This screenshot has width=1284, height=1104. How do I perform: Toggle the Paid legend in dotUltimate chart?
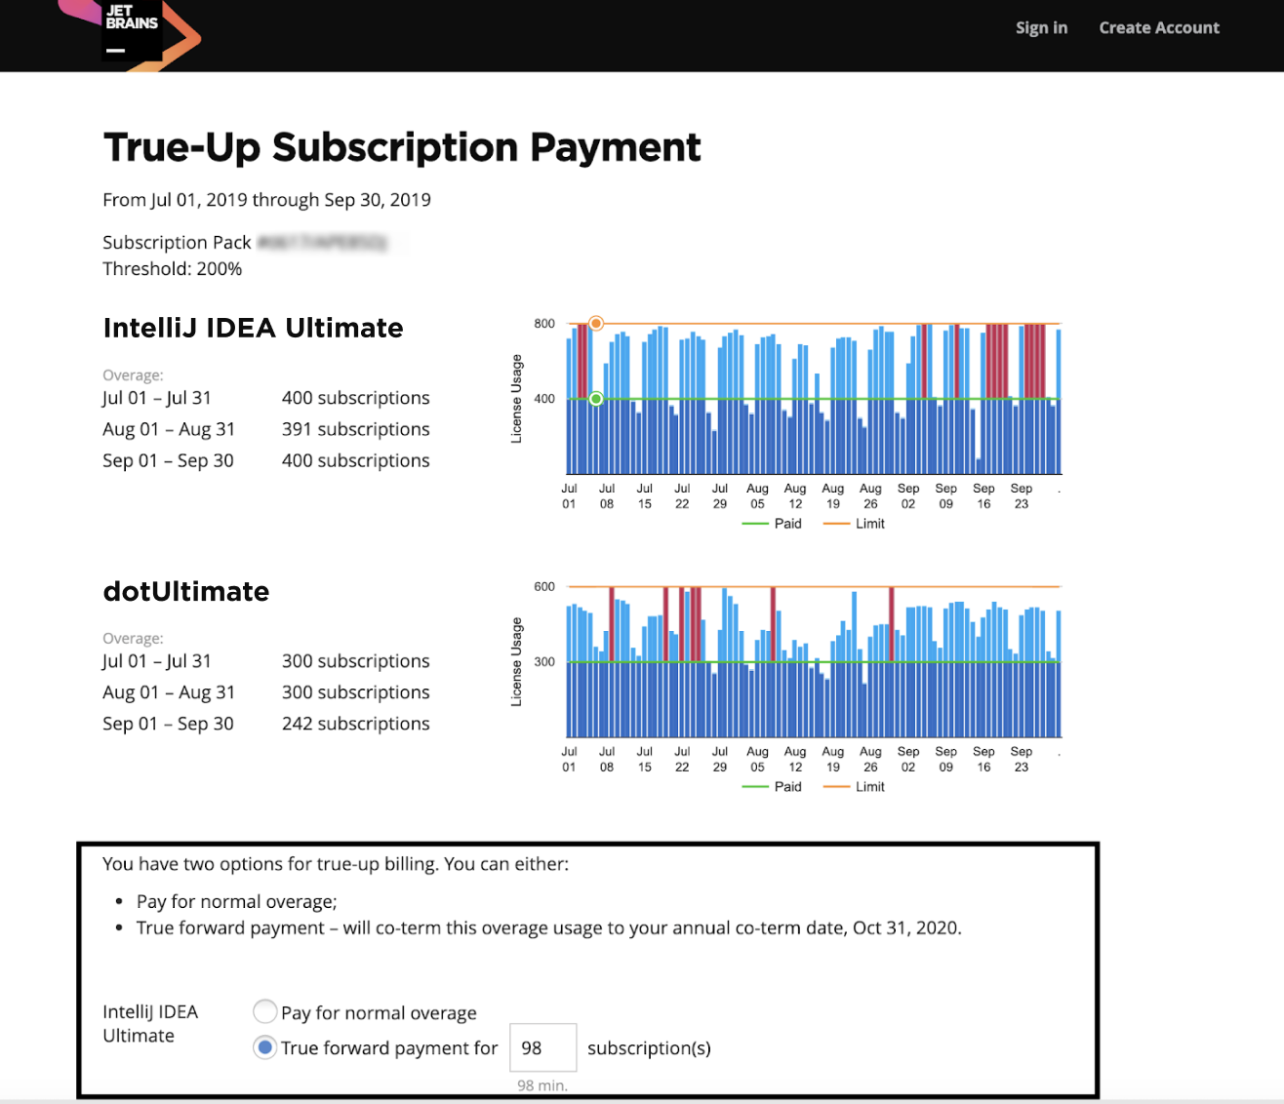[772, 787]
